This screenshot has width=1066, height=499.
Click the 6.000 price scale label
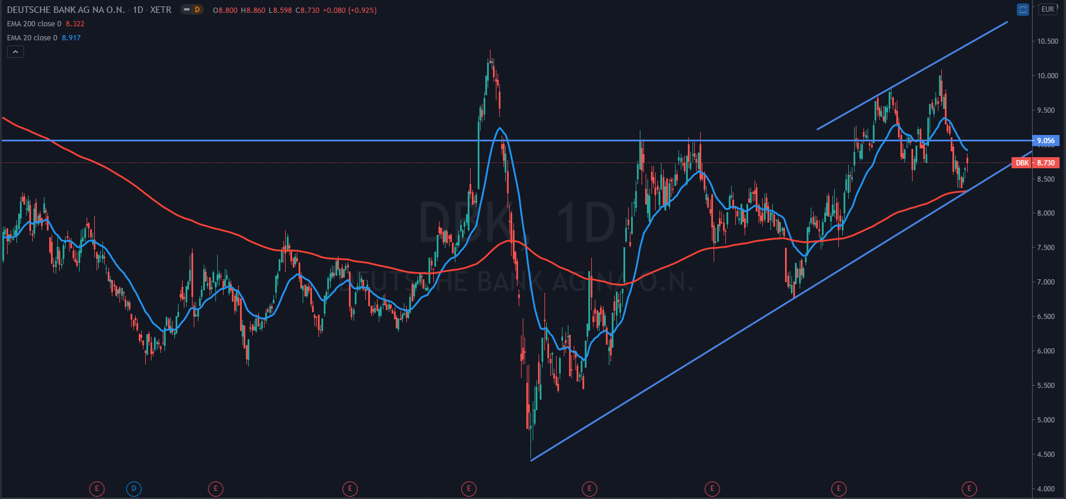[x=1047, y=351]
